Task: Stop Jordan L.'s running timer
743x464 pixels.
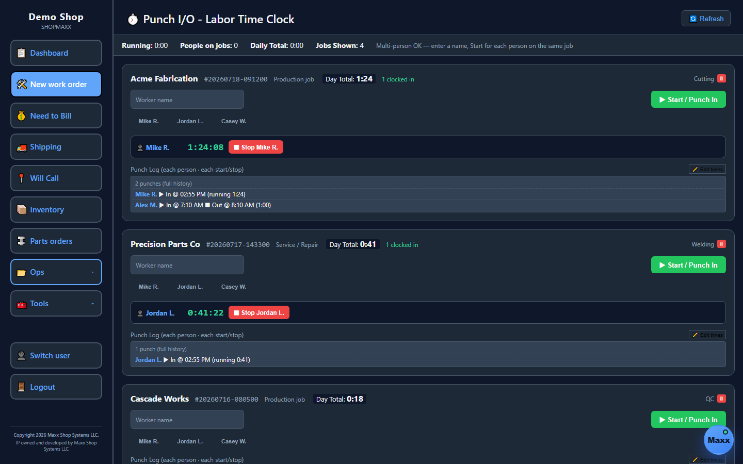Action: (259, 313)
